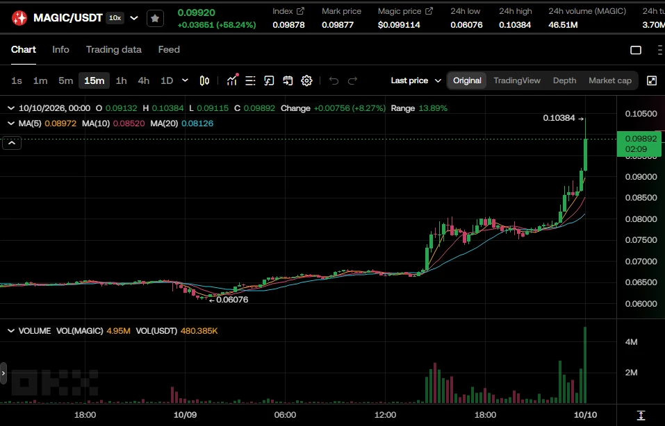Click the chart trading order icon
This screenshot has width=665, height=426.
tap(269, 80)
